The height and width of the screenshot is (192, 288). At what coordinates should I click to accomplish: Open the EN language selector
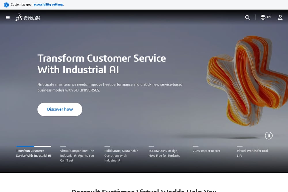coord(269,17)
